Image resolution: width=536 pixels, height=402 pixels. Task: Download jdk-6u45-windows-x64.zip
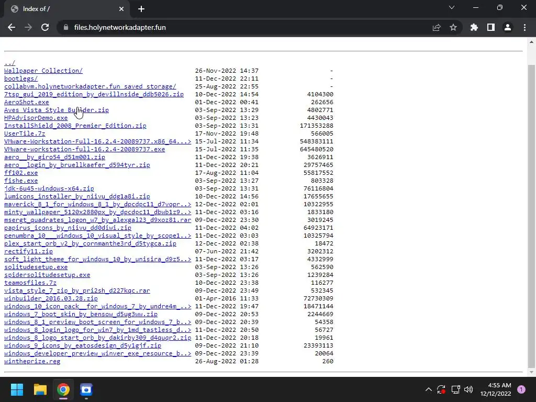(x=49, y=188)
